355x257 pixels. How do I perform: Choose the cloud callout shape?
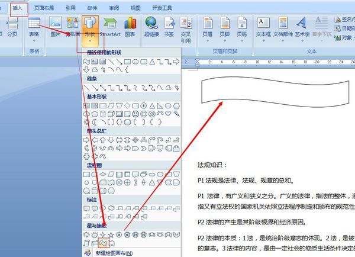point(111,208)
